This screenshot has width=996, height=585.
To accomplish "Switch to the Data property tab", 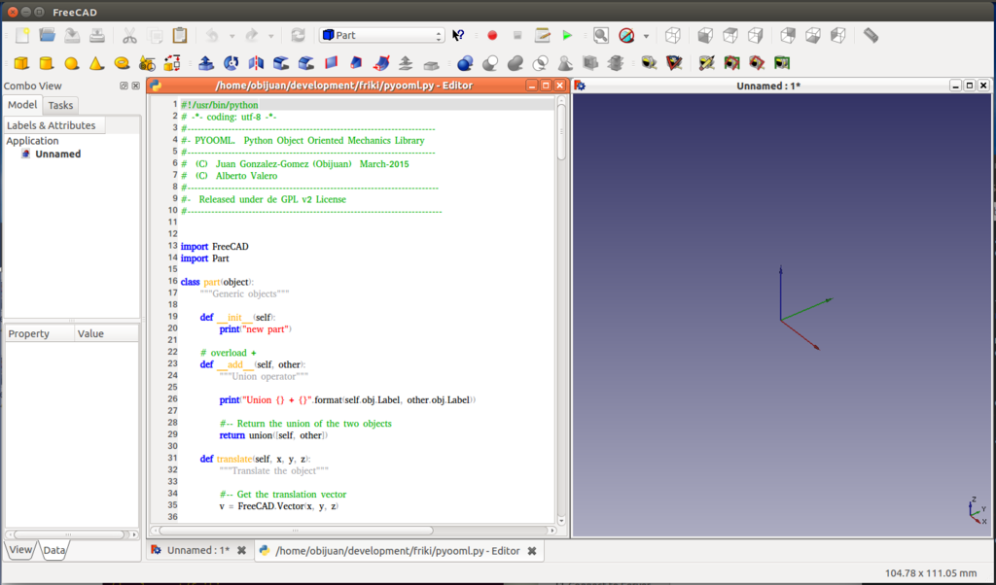I will (x=53, y=550).
